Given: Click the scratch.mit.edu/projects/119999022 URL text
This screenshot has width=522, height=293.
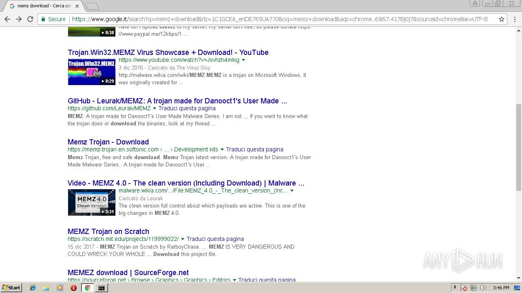Looking at the screenshot, I should 123,239.
